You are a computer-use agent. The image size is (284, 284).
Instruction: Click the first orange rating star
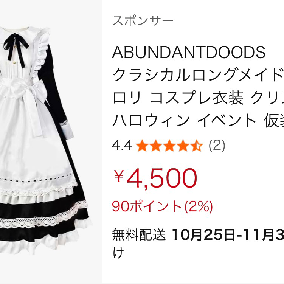(x=142, y=146)
